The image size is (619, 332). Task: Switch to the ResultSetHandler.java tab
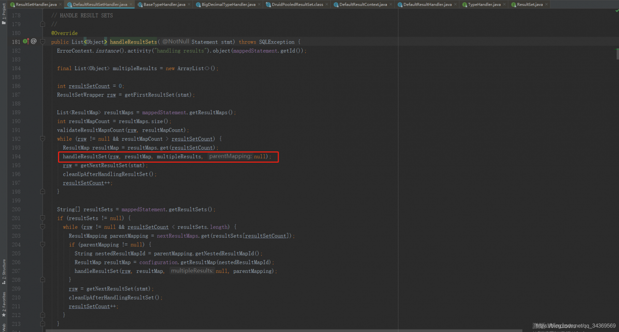point(36,4)
